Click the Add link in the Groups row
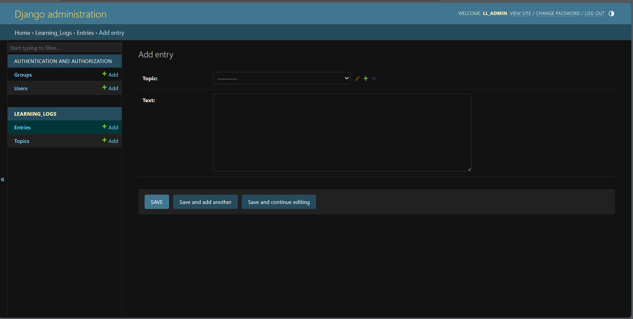 click(110, 75)
